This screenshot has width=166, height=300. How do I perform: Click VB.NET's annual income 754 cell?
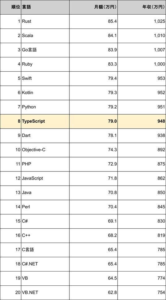tap(142, 293)
